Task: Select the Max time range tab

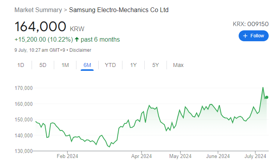Action: click(x=178, y=65)
